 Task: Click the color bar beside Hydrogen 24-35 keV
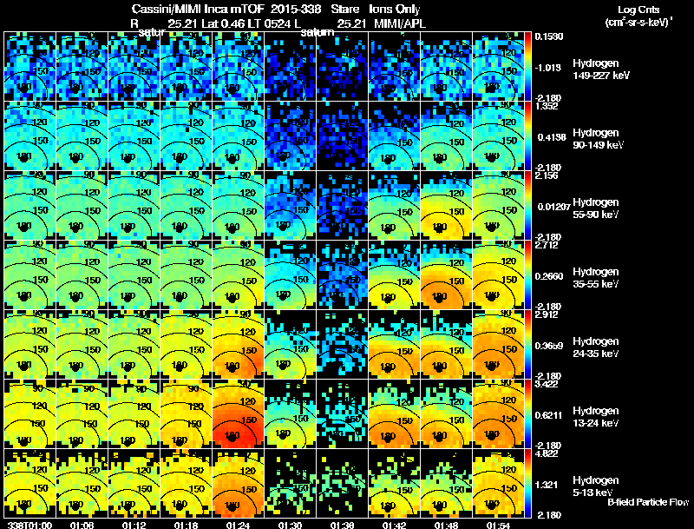pos(527,344)
